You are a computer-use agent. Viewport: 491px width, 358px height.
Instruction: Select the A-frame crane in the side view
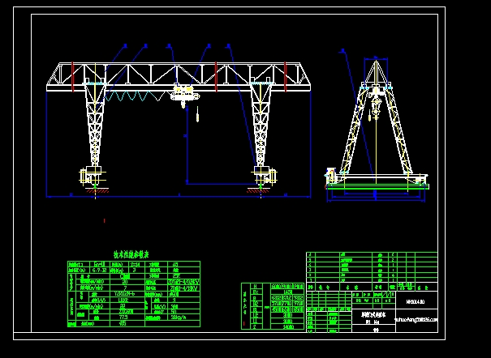pos(377,123)
